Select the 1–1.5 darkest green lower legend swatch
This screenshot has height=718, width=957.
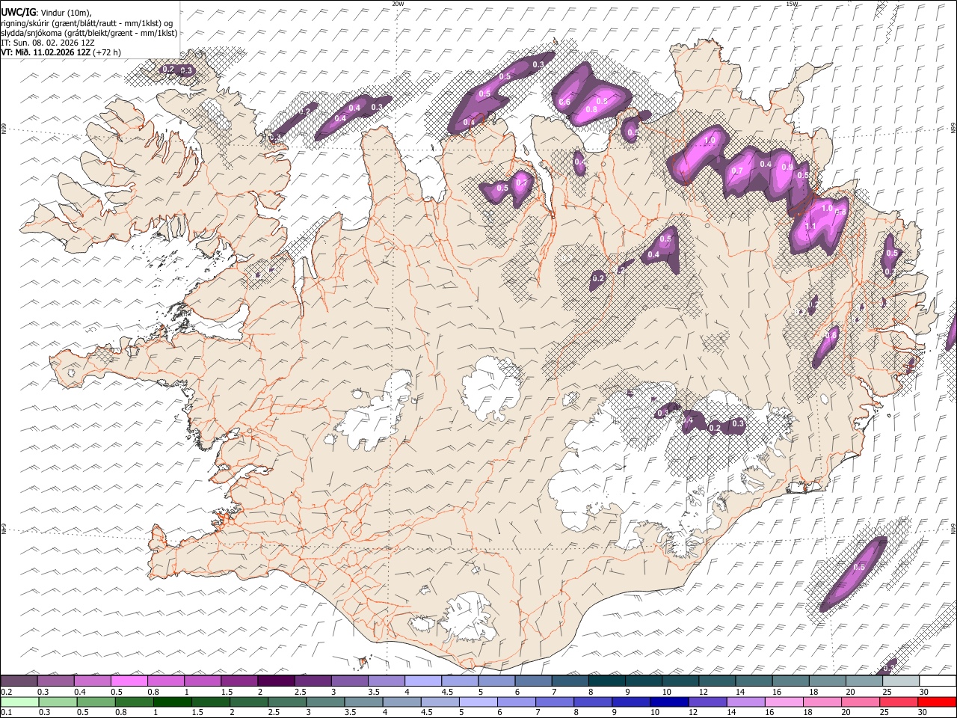point(173,702)
